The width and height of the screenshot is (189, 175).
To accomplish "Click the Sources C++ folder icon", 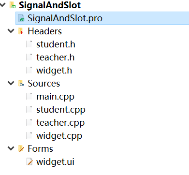I will (x=21, y=83).
